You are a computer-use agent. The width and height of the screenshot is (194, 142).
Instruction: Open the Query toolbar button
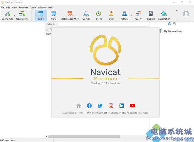pos(138,16)
